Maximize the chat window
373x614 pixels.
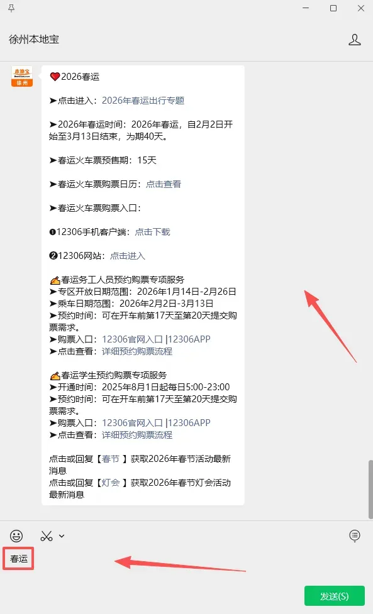click(x=333, y=8)
